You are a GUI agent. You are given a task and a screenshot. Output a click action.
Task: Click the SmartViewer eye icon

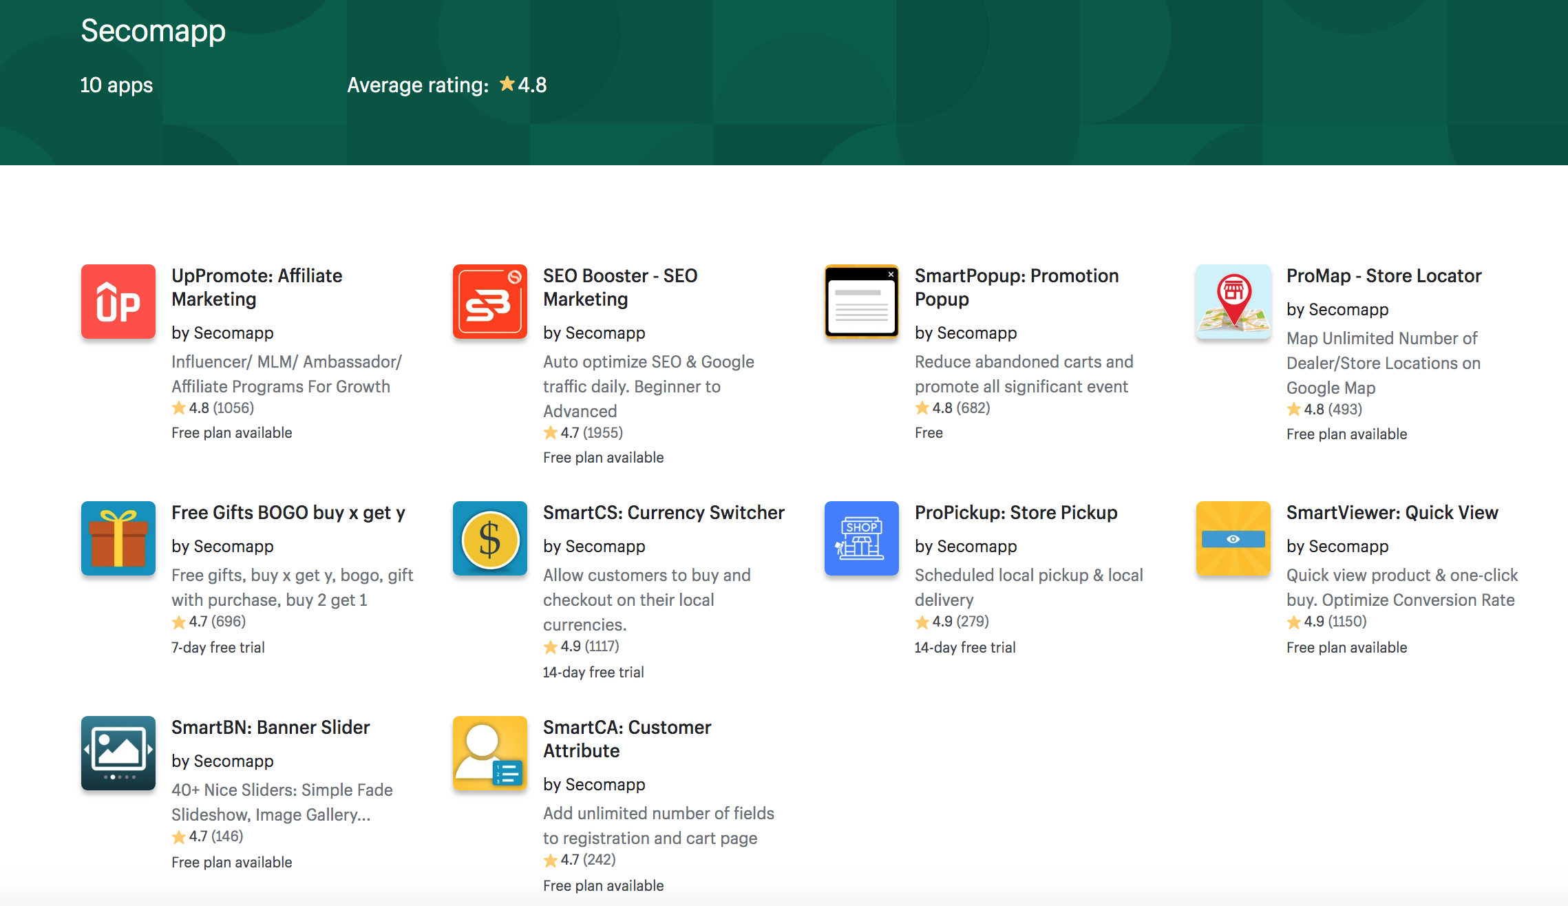(x=1233, y=538)
